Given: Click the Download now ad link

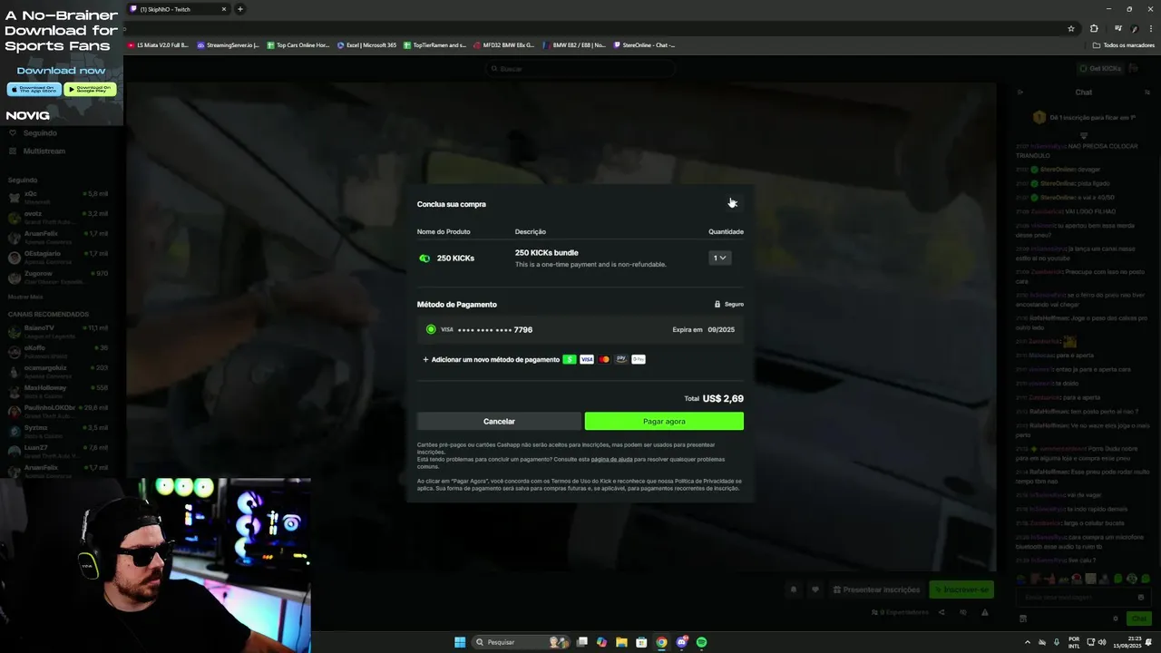Looking at the screenshot, I should point(61,71).
